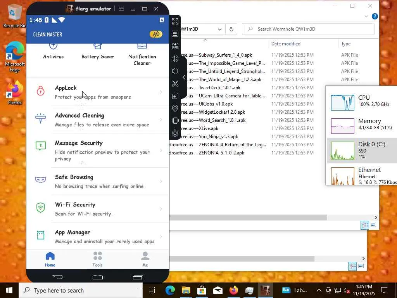Image resolution: width=397 pixels, height=298 pixels.
Task: Open Notification Cleaner in Clean Master
Action: [142, 55]
